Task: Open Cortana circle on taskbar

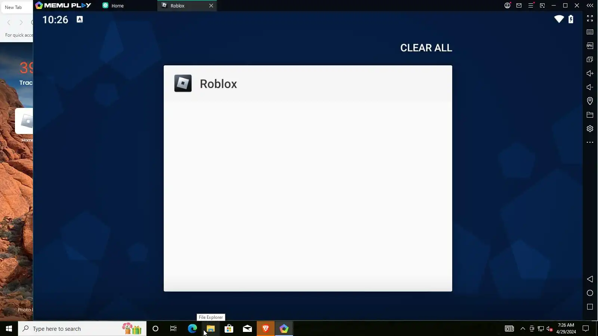Action: (155, 329)
